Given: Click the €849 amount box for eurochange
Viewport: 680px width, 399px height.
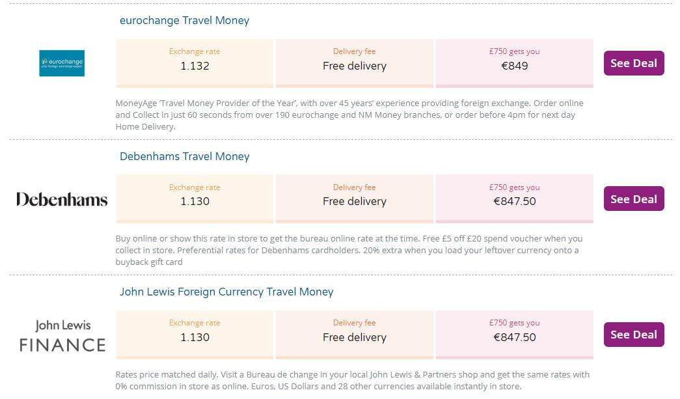Looking at the screenshot, I should click(x=514, y=62).
